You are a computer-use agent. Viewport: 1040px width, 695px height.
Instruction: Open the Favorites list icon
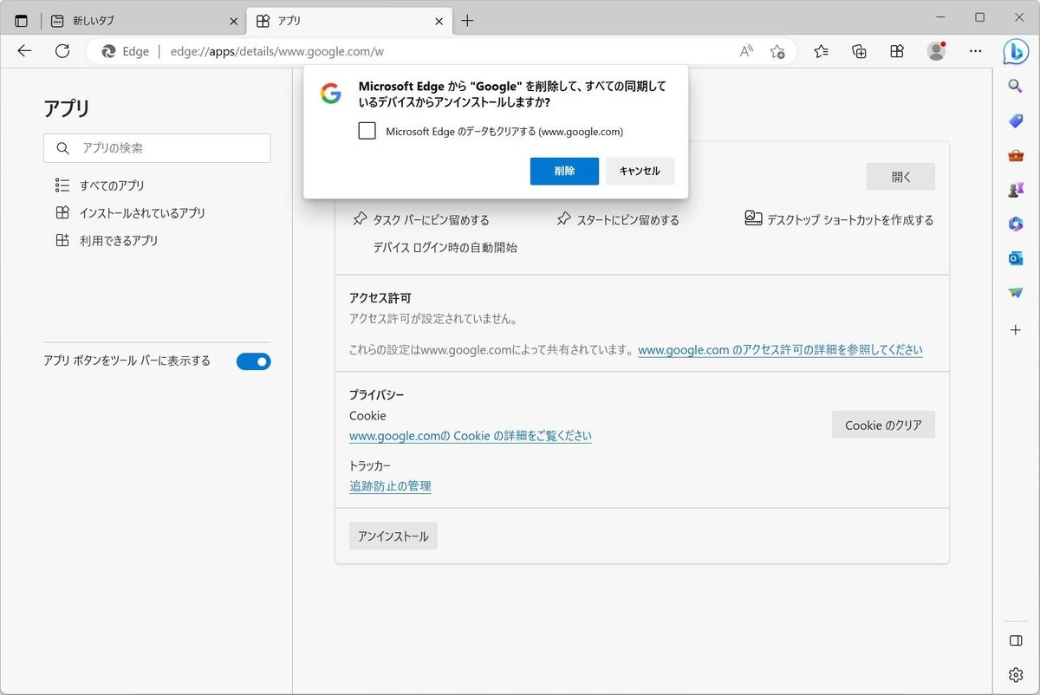(x=822, y=51)
